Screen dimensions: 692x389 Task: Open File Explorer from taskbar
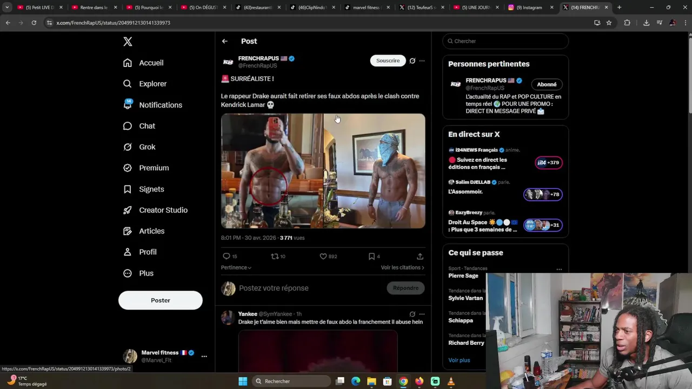[371, 381]
